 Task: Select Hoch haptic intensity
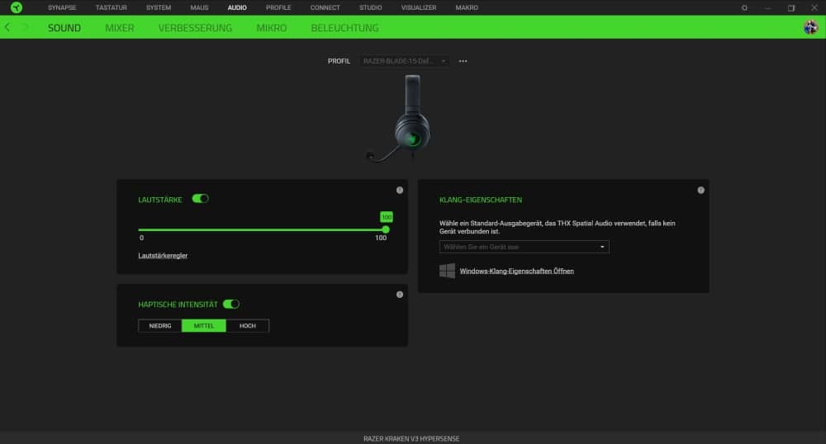[247, 326]
